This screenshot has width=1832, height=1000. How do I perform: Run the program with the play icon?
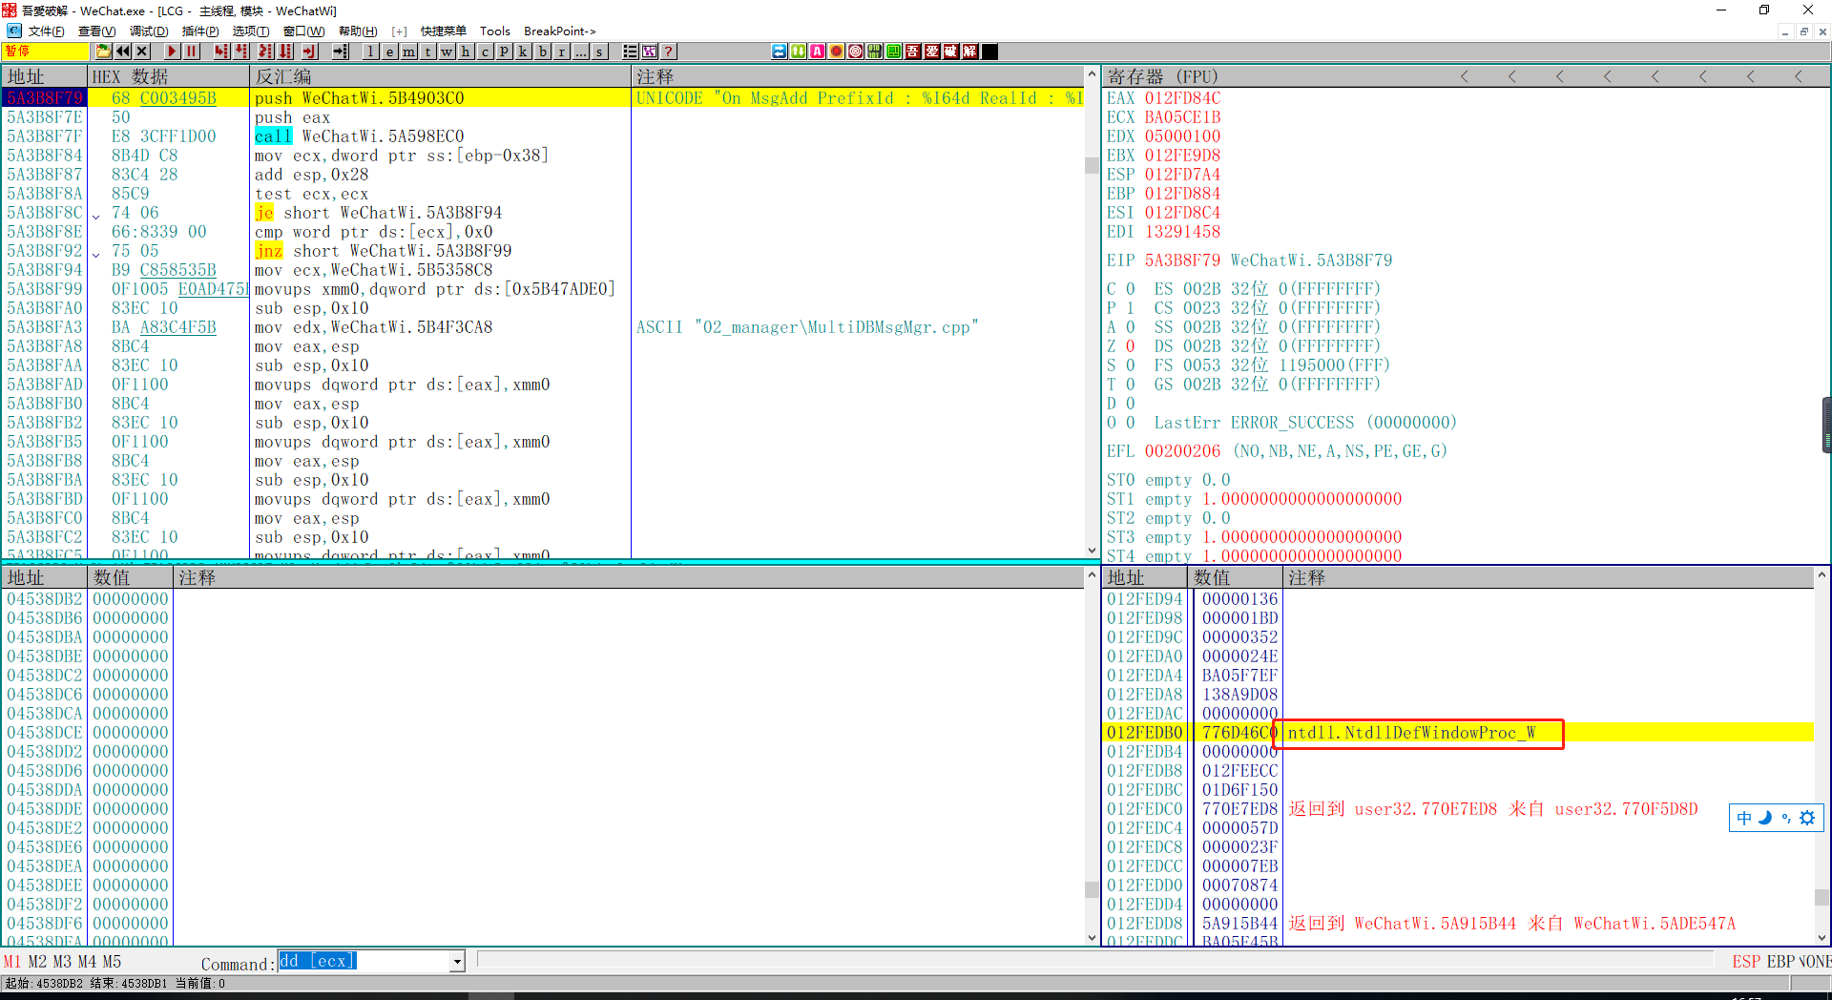pyautogui.click(x=172, y=52)
